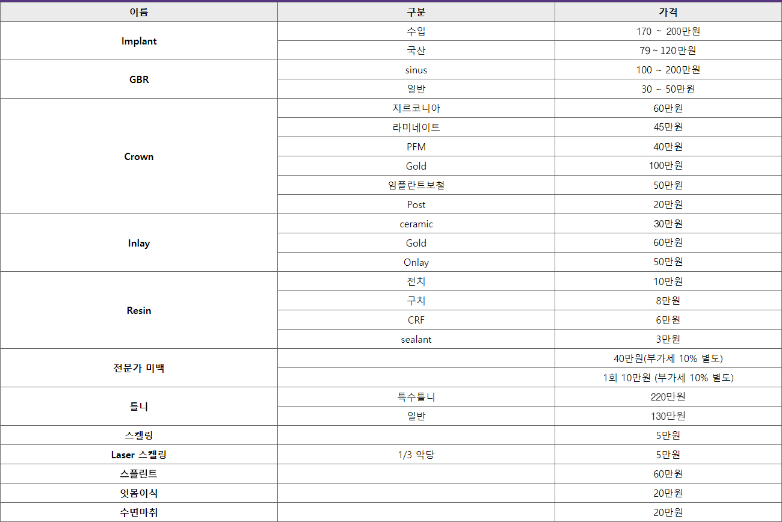Select the sinus GBR type cell
Viewport: 782px width, 522px height.
point(416,70)
